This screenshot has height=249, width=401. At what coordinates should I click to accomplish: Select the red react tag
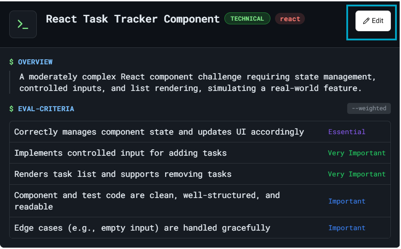point(290,19)
